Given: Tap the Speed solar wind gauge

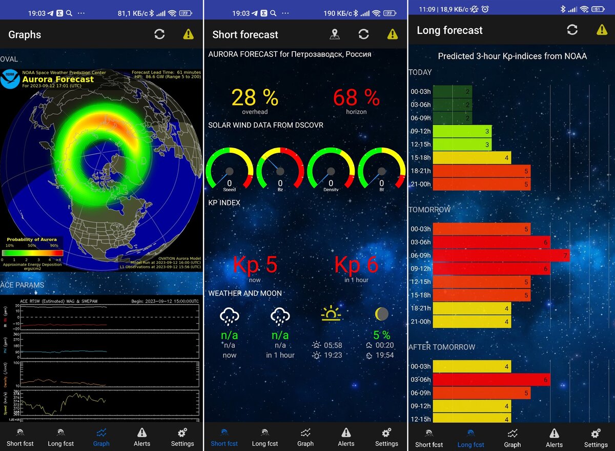Looking at the screenshot, I should [x=229, y=169].
